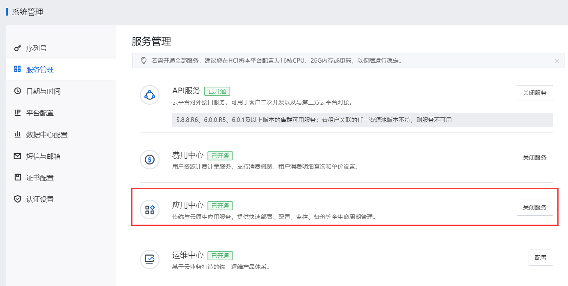Click the grid icon beside 服务管理
568x286 pixels.
17,69
